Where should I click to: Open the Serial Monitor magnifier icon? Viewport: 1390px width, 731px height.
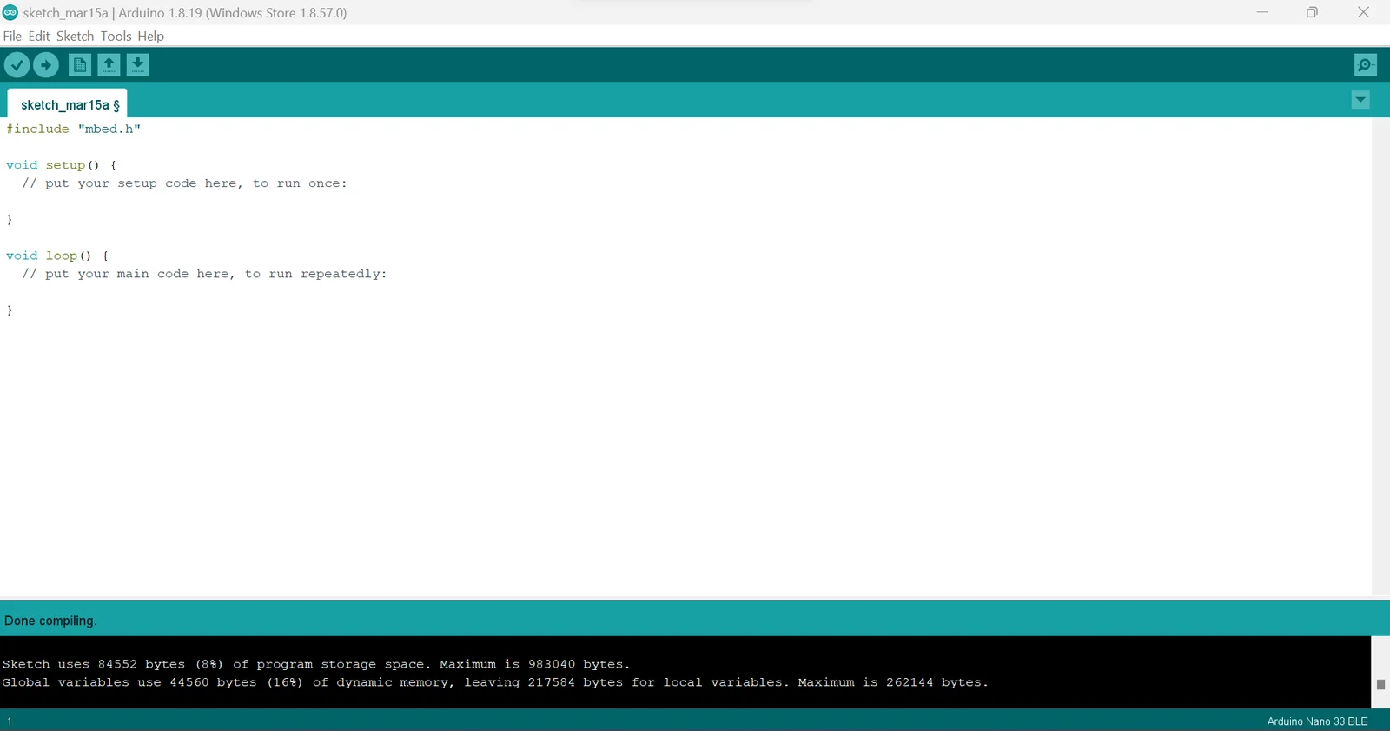pyautogui.click(x=1365, y=65)
